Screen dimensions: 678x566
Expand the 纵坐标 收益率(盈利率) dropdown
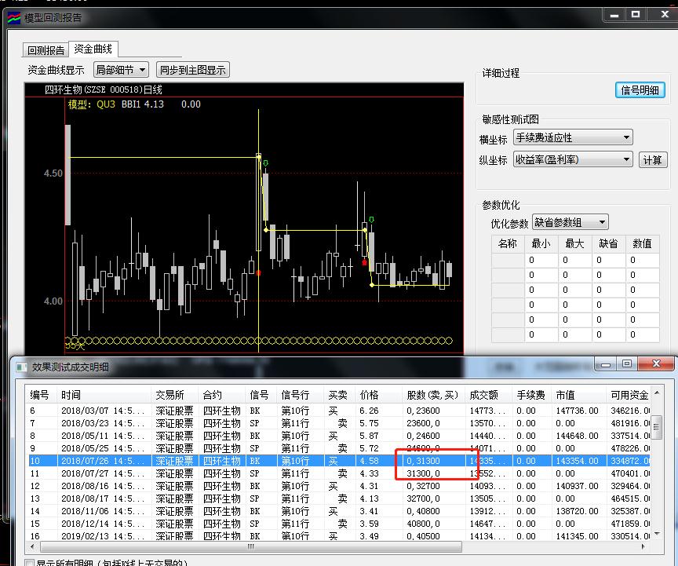point(573,160)
